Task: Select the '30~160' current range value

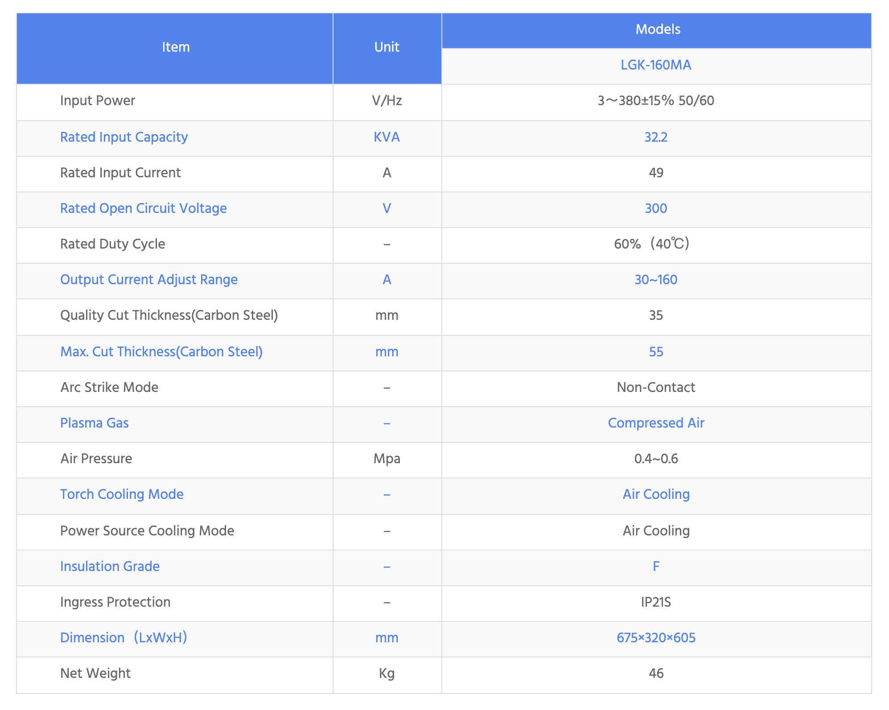Action: tap(656, 280)
